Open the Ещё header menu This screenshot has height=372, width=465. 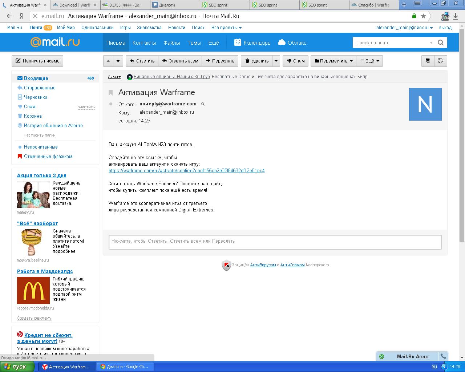214,43
